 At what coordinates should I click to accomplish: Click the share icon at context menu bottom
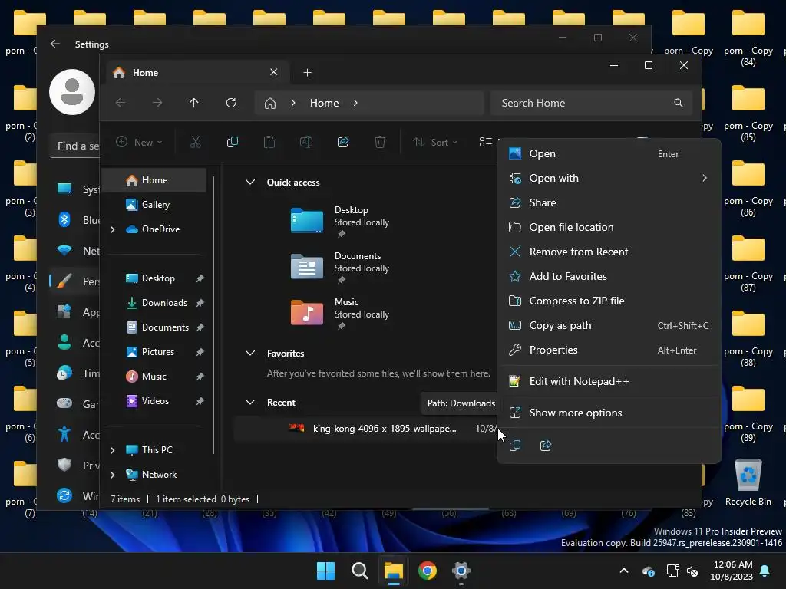tap(546, 446)
